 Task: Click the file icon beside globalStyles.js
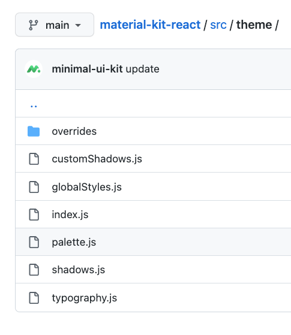click(x=34, y=187)
